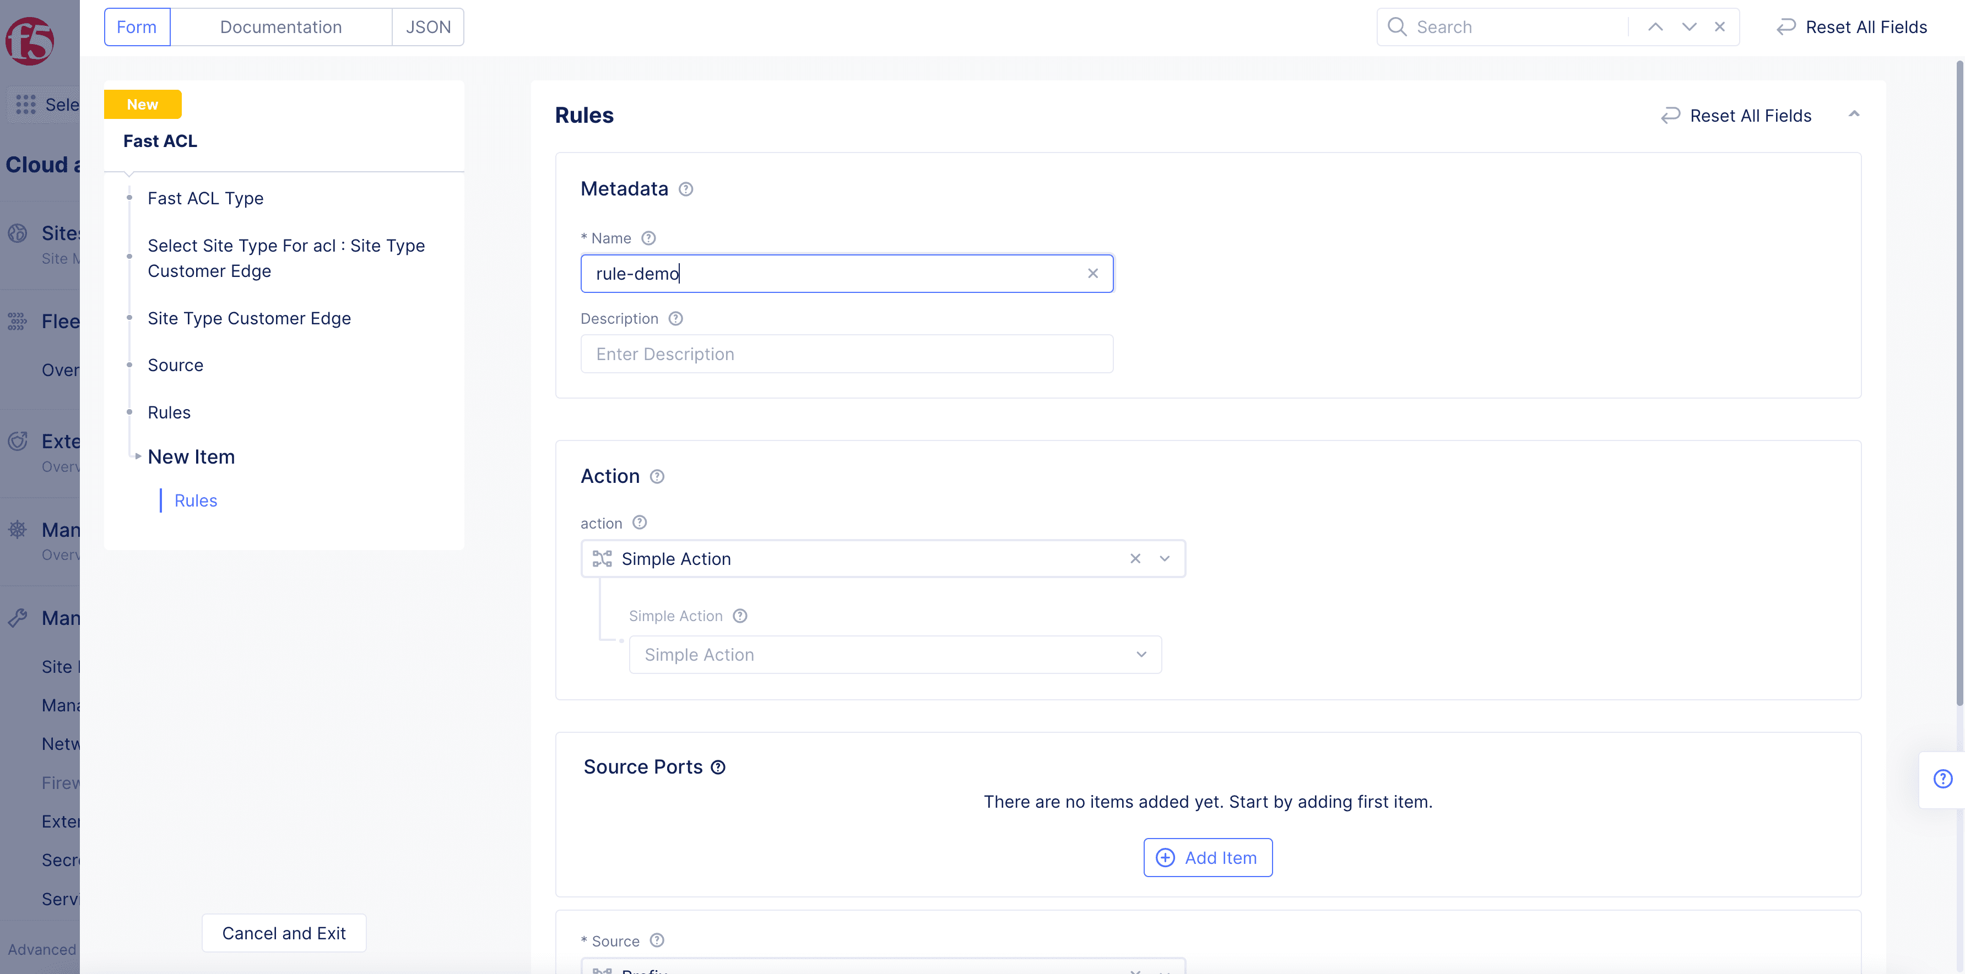Screen dimensions: 1965x974
Task: Click the Enter Description field
Action: 846,353
